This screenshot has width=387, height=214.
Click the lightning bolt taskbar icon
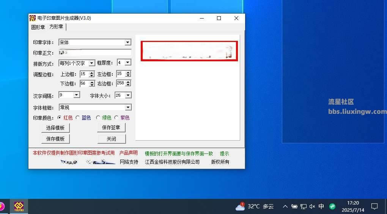pos(2,206)
